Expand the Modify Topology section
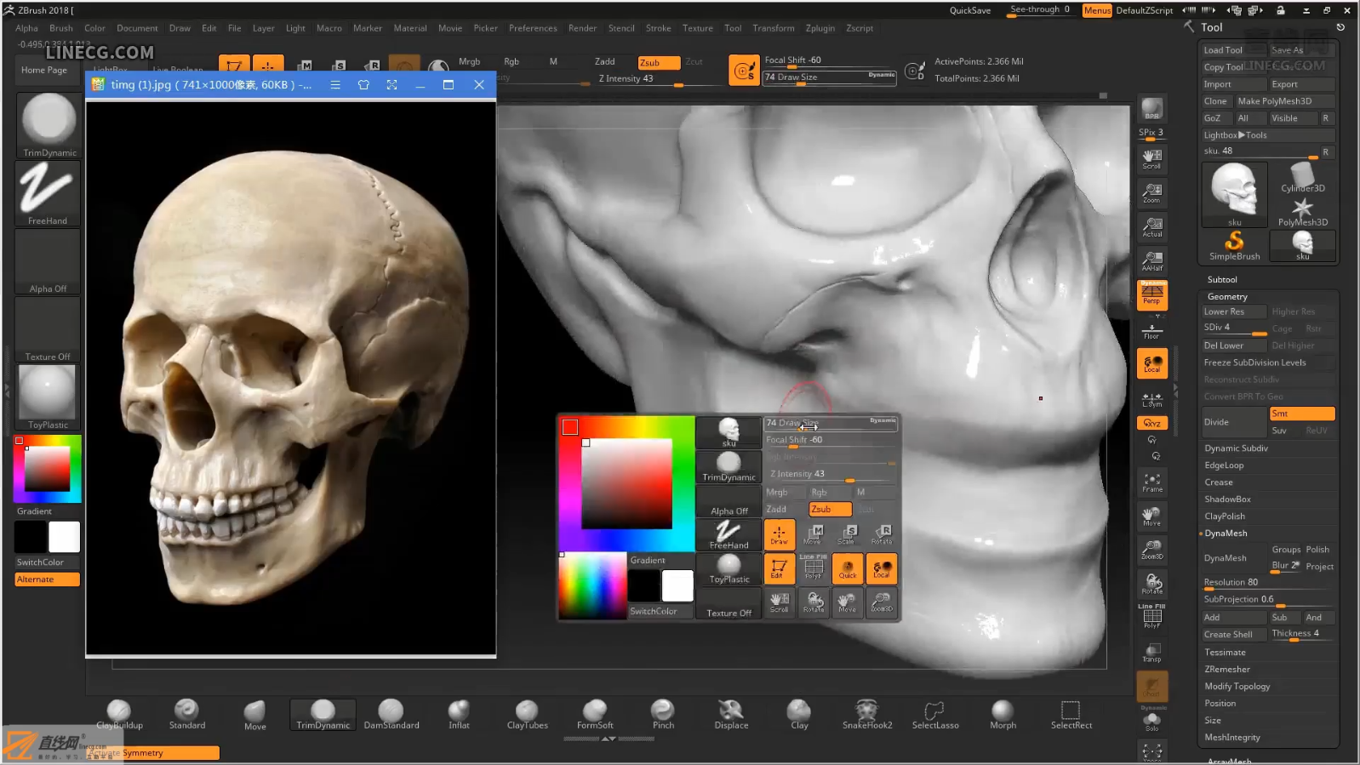Image resolution: width=1360 pixels, height=765 pixels. point(1237,687)
